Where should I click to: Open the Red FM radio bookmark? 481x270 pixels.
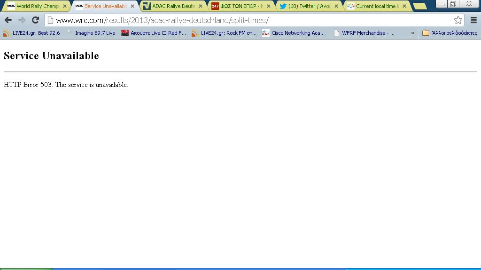pyautogui.click(x=154, y=33)
